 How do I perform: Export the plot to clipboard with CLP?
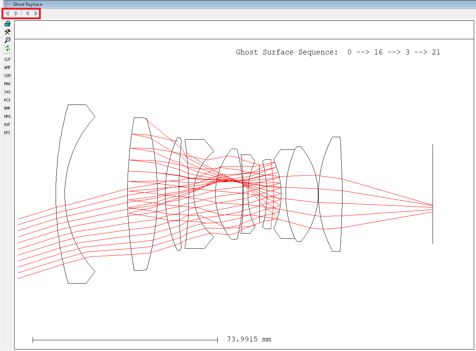click(7, 59)
